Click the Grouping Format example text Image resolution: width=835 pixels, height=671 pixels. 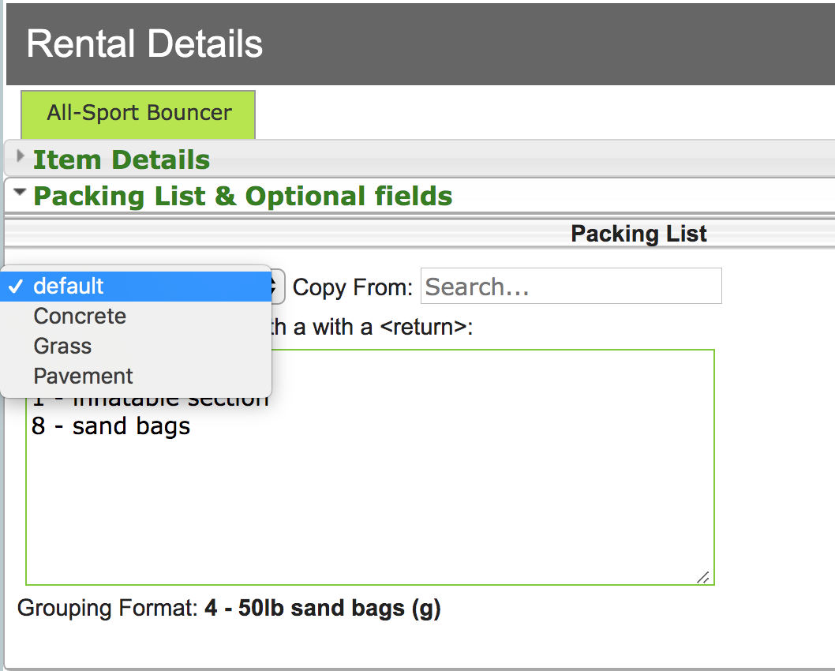(x=322, y=609)
